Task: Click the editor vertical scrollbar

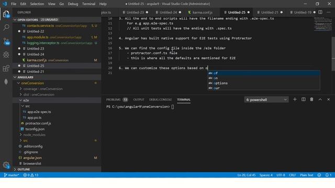Action: [x=333, y=54]
